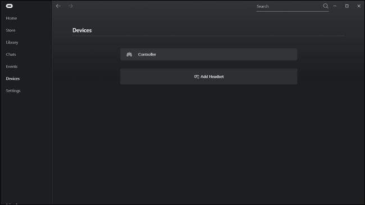Click the Add Headset button
This screenshot has width=365, height=205.
[x=208, y=76]
